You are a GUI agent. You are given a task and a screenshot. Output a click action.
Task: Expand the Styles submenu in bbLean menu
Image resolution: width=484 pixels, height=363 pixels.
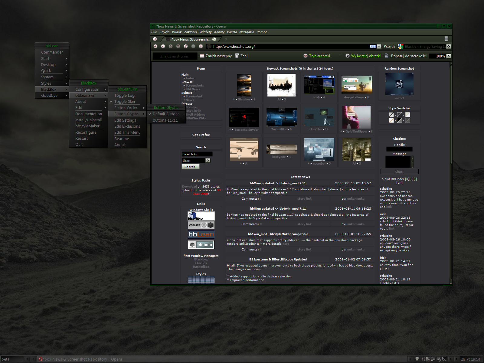(52, 83)
